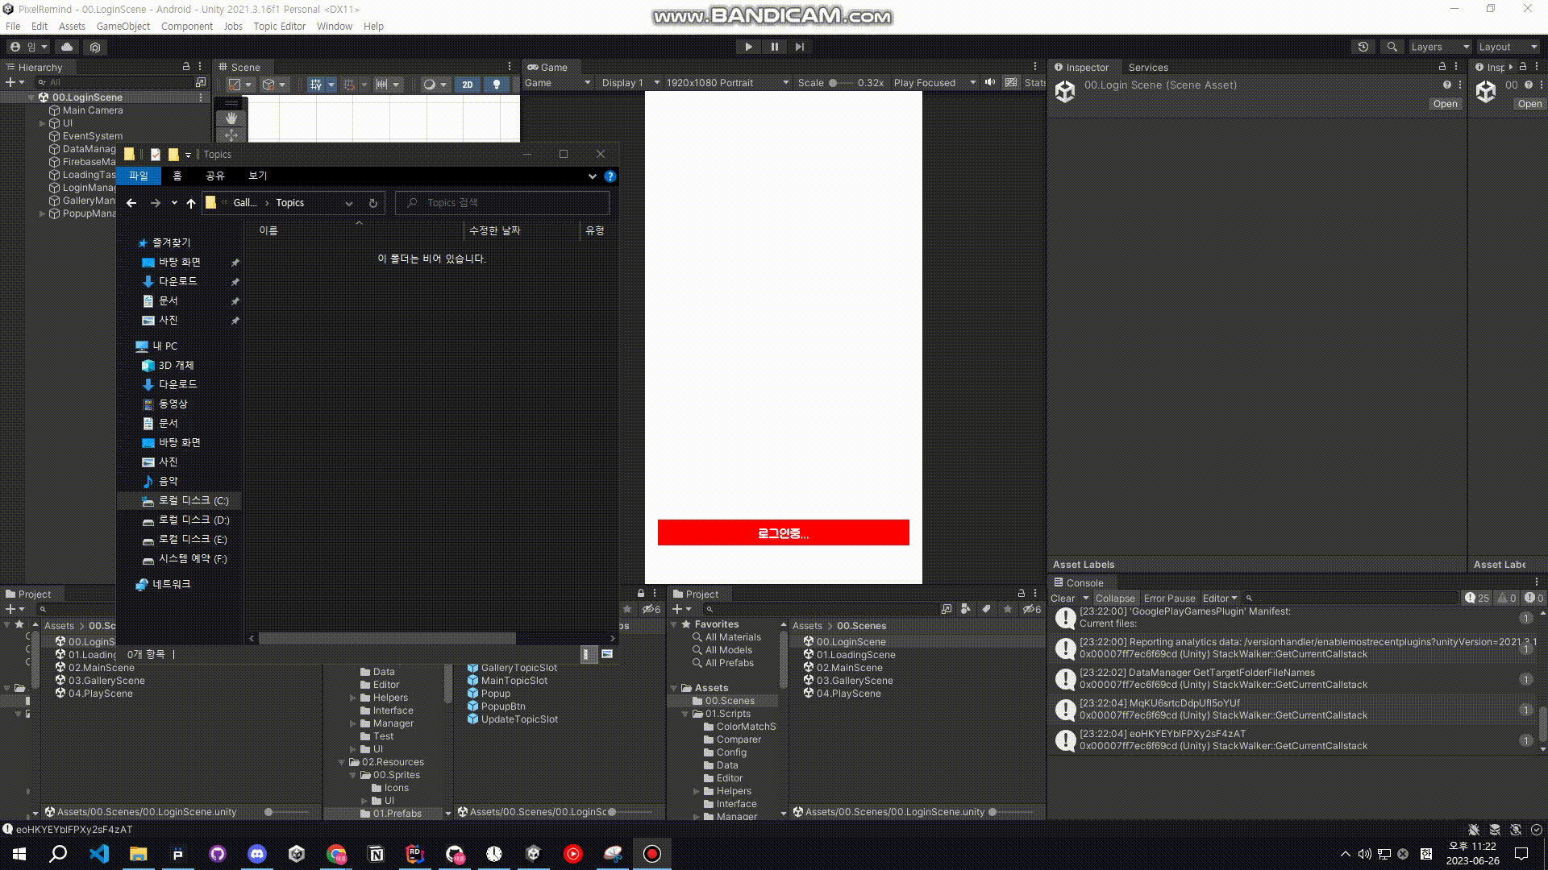Viewport: 1548px width, 870px height.
Task: Toggle scene lighting bulb icon
Action: tap(497, 84)
